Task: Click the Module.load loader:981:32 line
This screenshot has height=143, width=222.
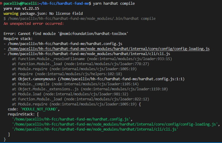Action: pos(70,94)
